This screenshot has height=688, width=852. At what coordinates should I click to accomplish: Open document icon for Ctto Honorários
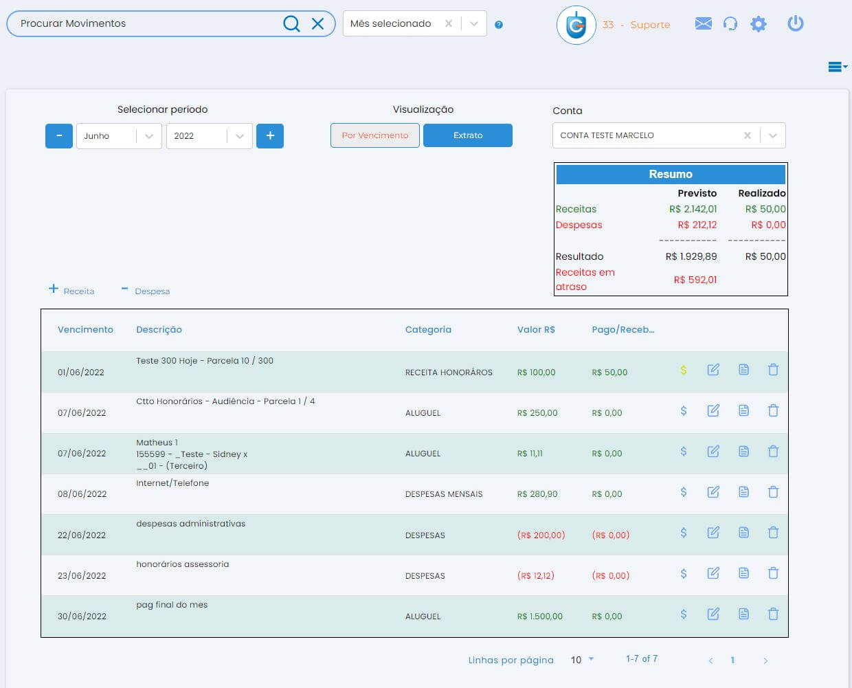[743, 410]
